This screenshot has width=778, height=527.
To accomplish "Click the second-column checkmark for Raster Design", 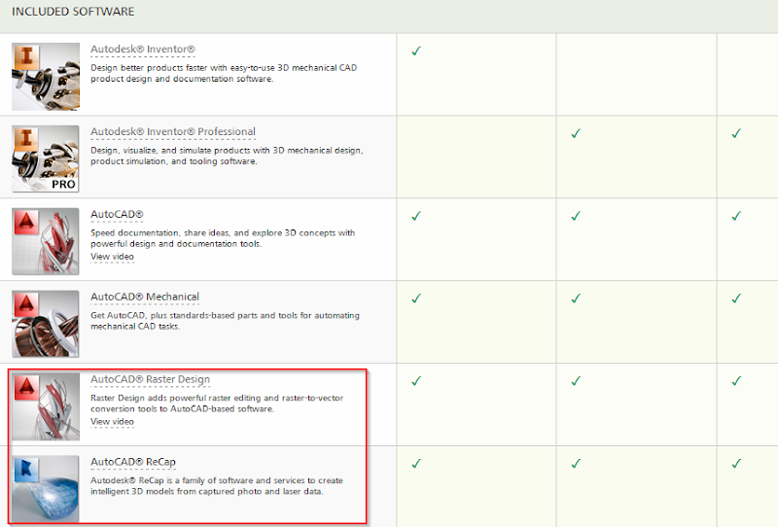I will click(x=576, y=380).
